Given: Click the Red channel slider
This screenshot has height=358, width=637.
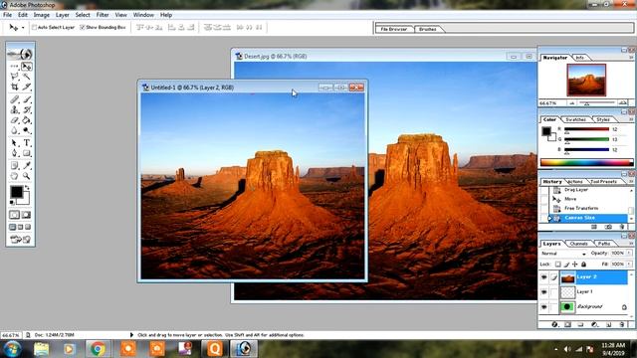Looking at the screenshot, I should 586,129.
